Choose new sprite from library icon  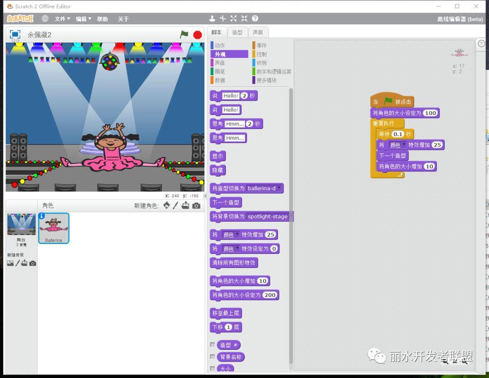click(167, 206)
